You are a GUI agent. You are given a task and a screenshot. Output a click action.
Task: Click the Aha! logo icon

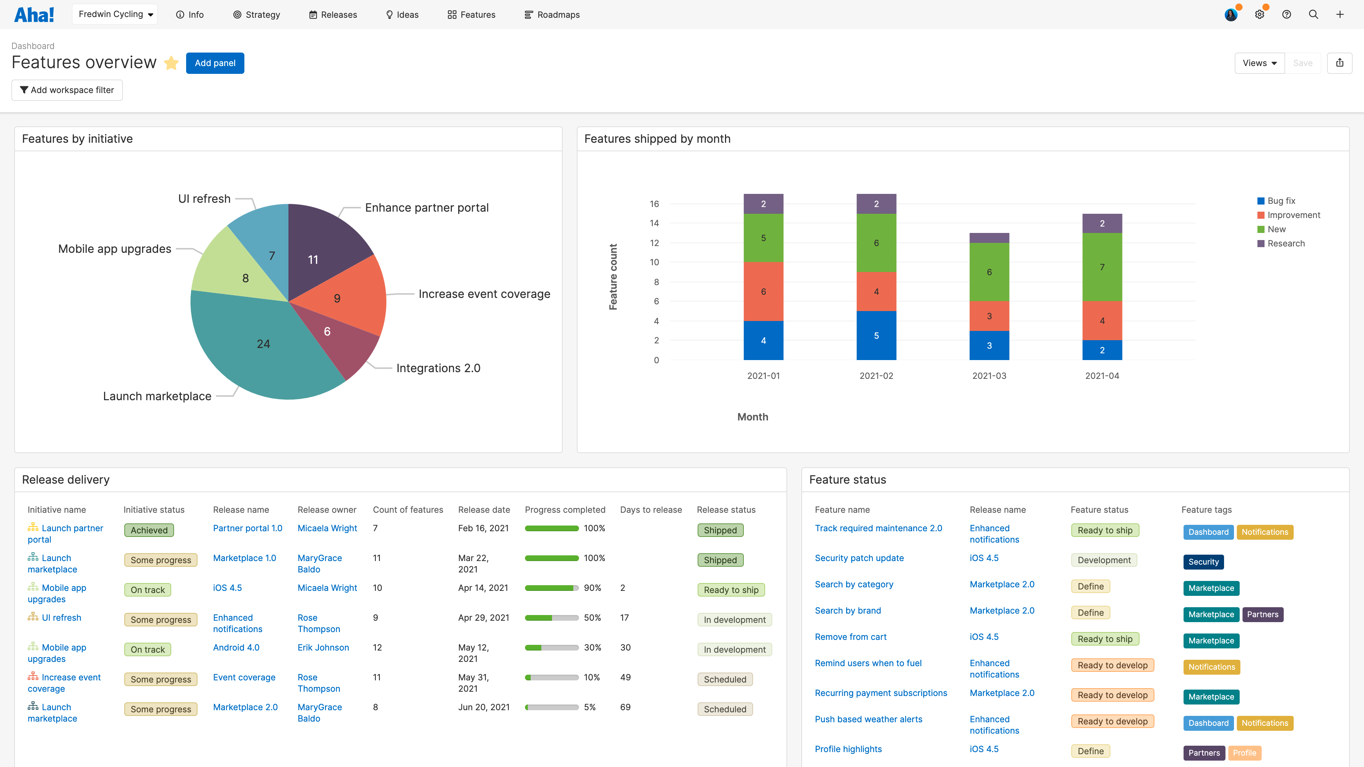34,14
